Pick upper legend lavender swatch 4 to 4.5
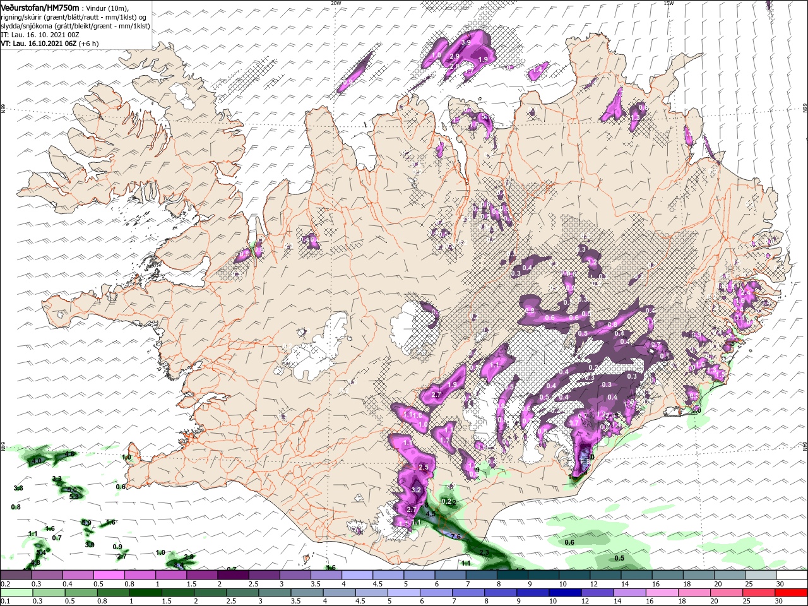Viewport: 808px width, 606px height. click(356, 574)
